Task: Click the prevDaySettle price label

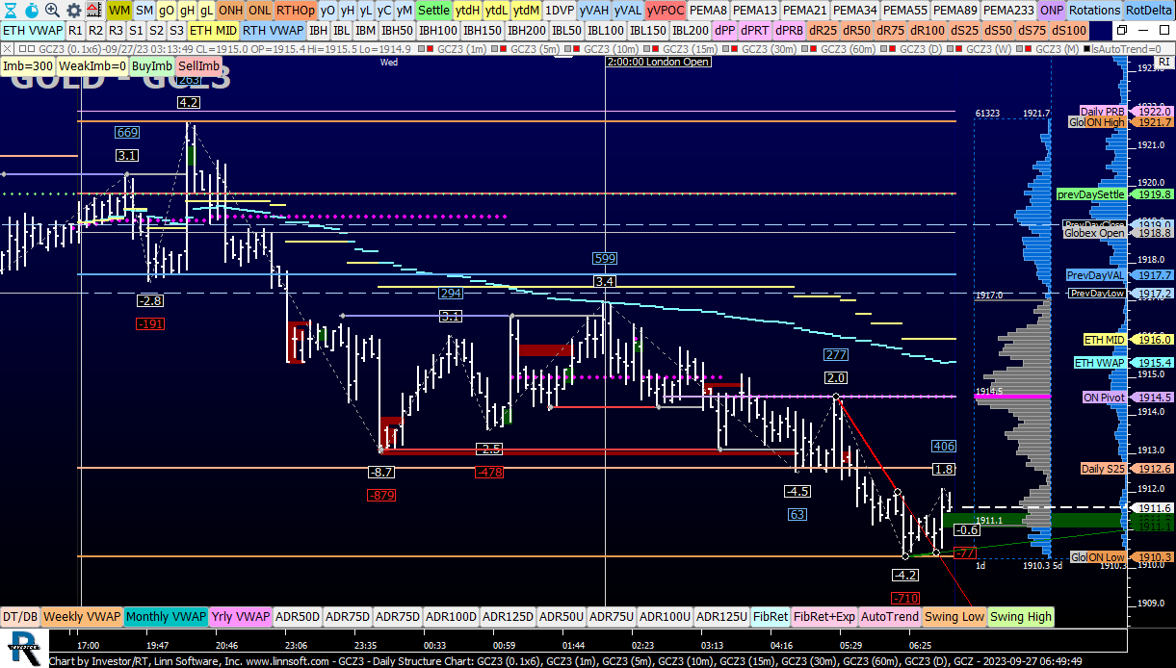Action: click(x=1090, y=194)
